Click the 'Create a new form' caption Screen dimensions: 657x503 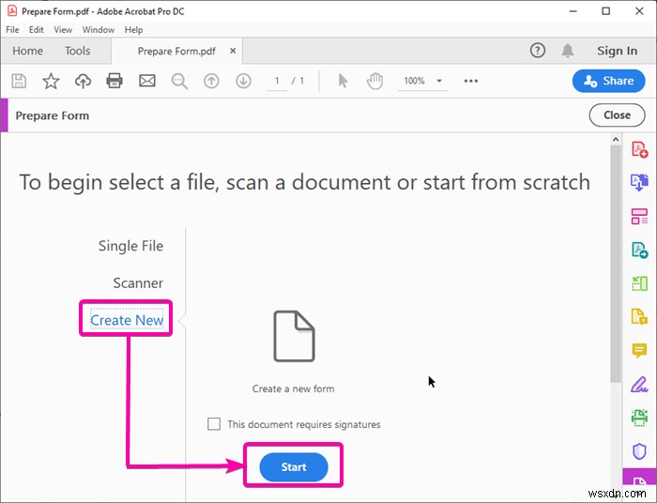tap(293, 389)
